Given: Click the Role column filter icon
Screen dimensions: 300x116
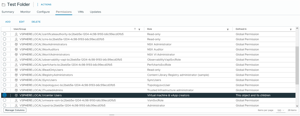Looking at the screenshot, I should point(228,29).
